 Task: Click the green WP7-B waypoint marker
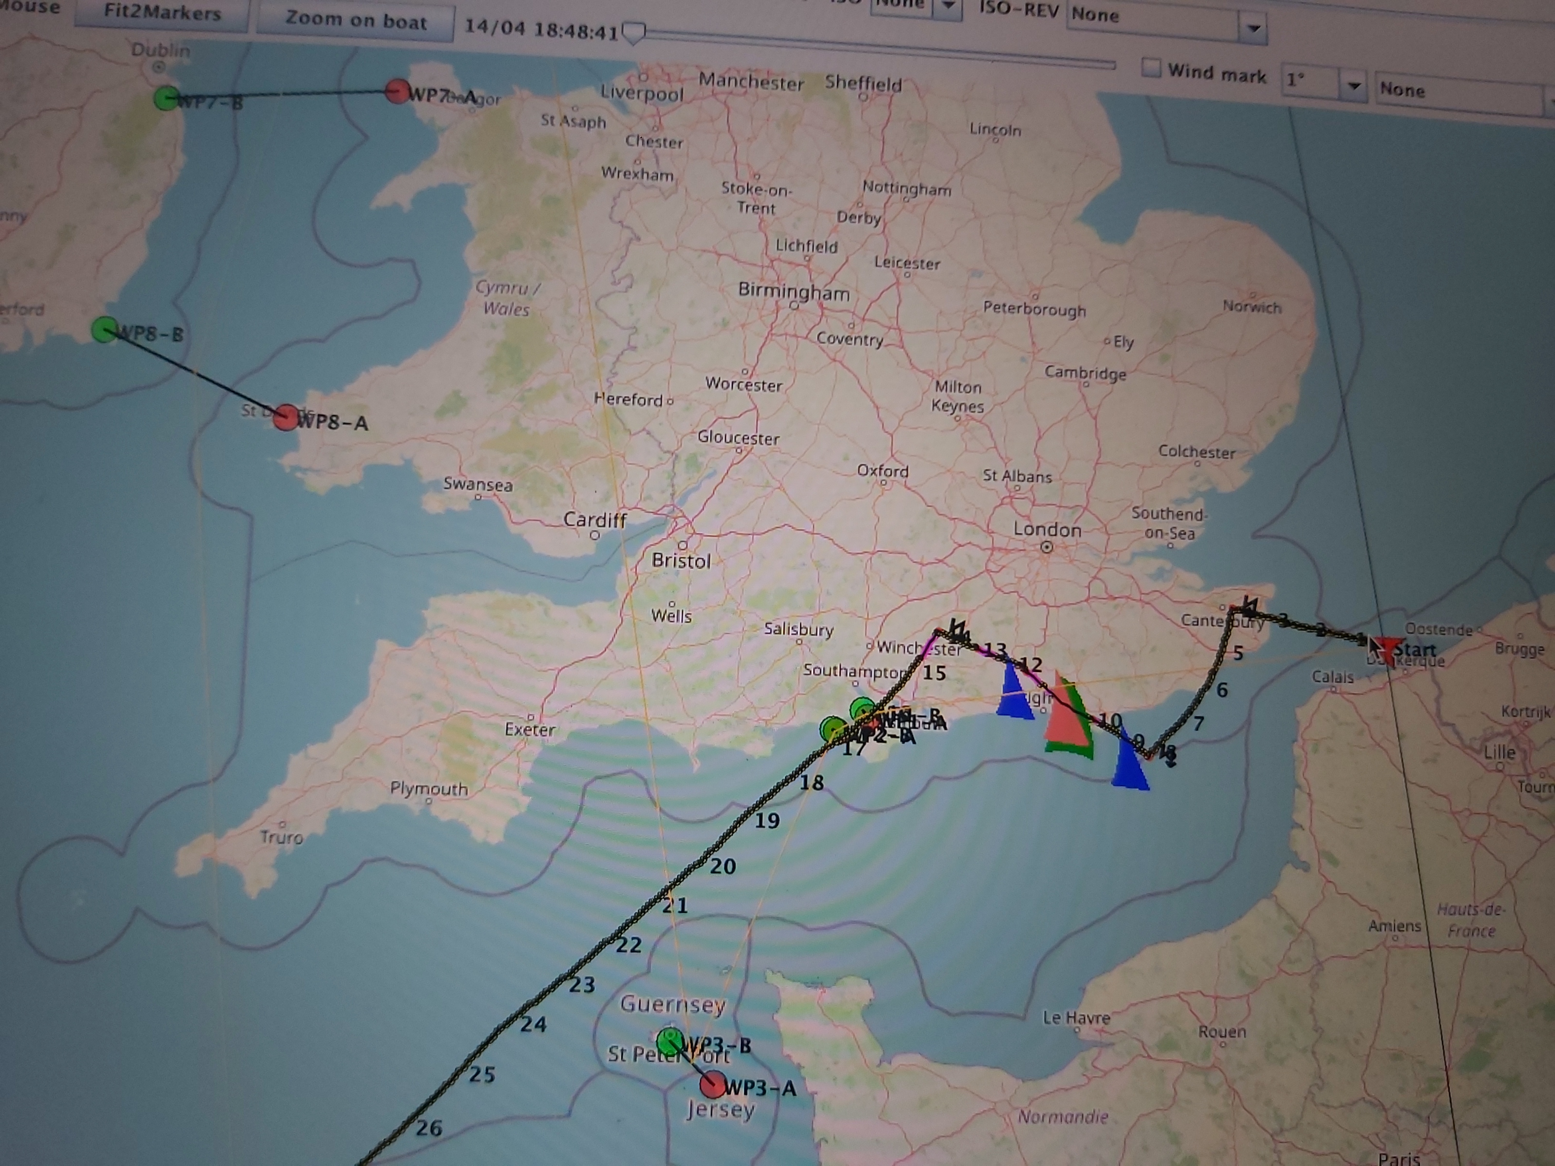[166, 98]
